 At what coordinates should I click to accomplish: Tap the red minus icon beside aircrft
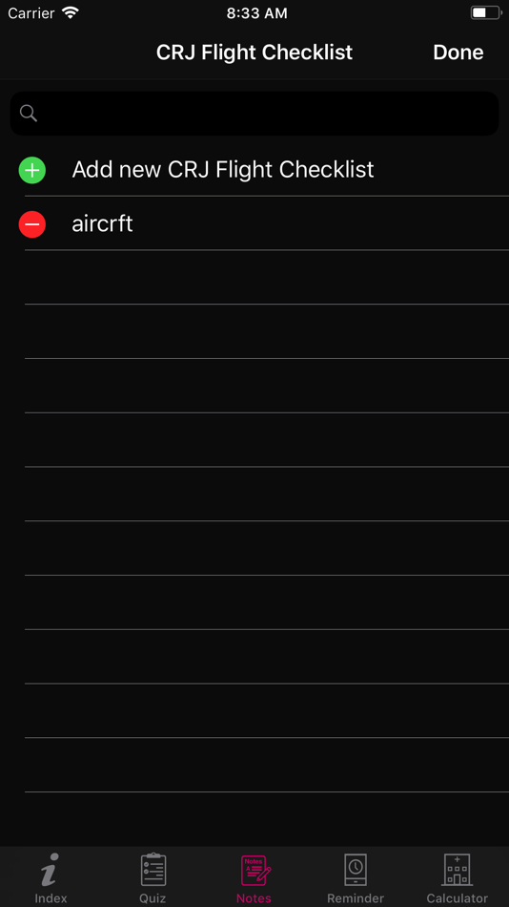[x=32, y=223]
